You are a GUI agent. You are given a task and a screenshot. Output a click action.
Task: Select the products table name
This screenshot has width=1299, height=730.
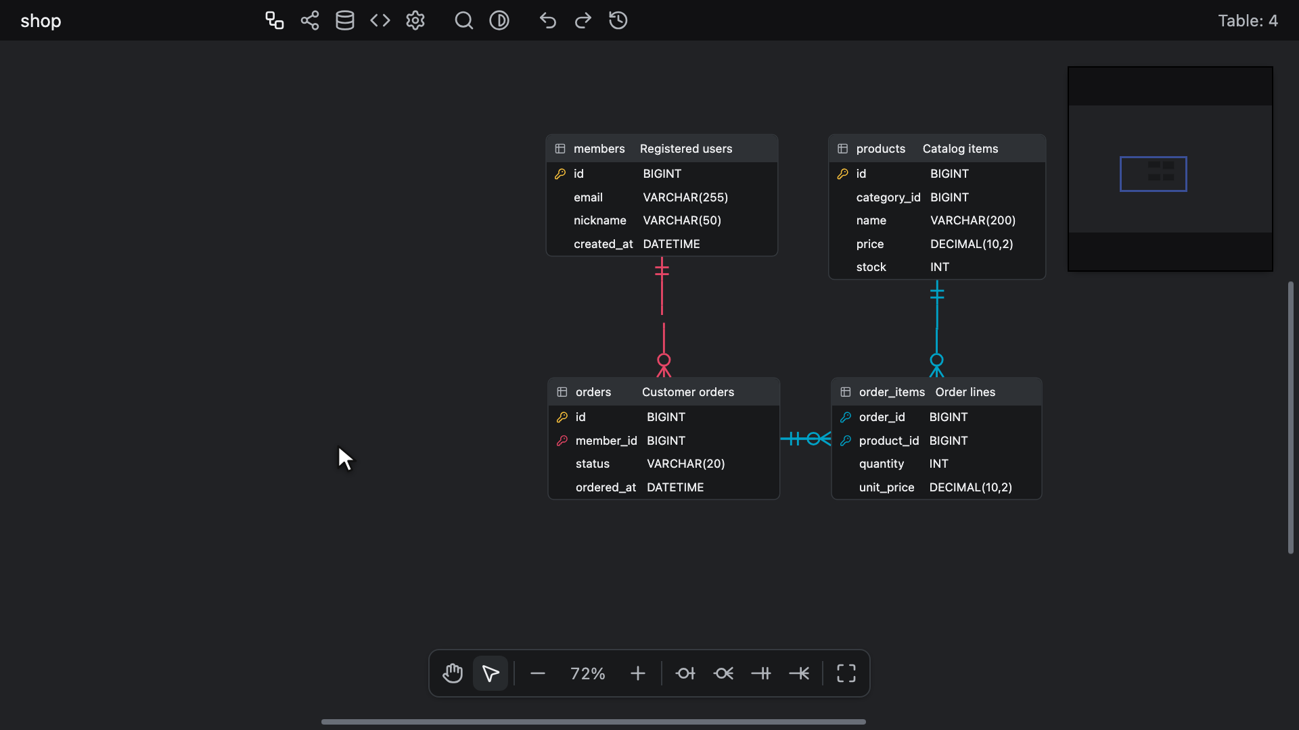(x=881, y=149)
